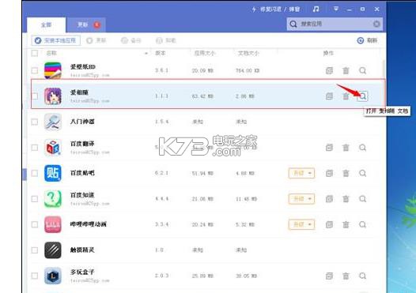Check the 百度贴吧 checkbox
The image size is (416, 293).
click(35, 173)
